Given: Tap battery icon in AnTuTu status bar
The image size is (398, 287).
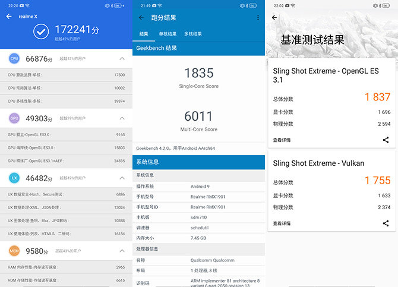Looking at the screenshot, I should click(118, 5).
